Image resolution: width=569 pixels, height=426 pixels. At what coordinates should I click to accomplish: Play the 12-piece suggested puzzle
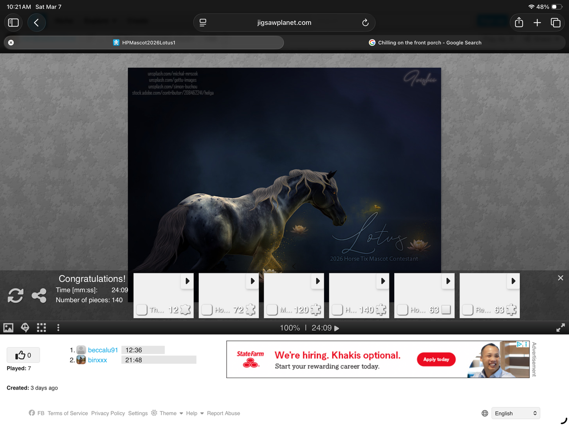[x=187, y=281]
